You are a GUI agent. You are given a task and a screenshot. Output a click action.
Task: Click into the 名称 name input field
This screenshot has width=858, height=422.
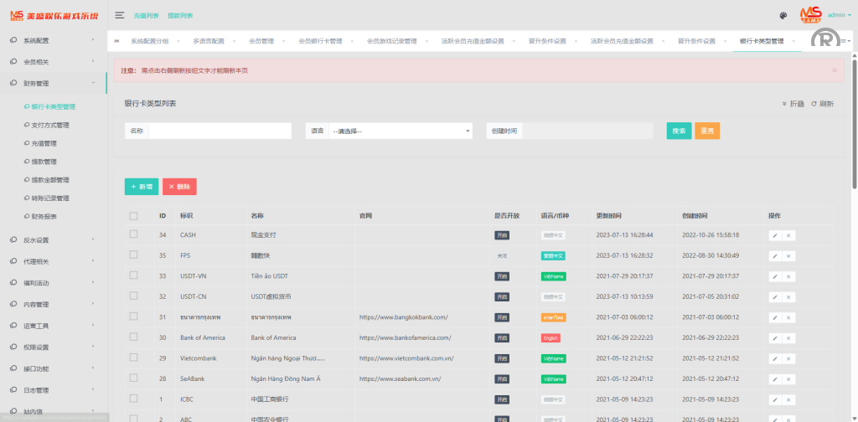tap(220, 131)
